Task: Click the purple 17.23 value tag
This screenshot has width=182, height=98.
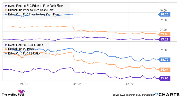Action: pyautogui.click(x=164, y=39)
